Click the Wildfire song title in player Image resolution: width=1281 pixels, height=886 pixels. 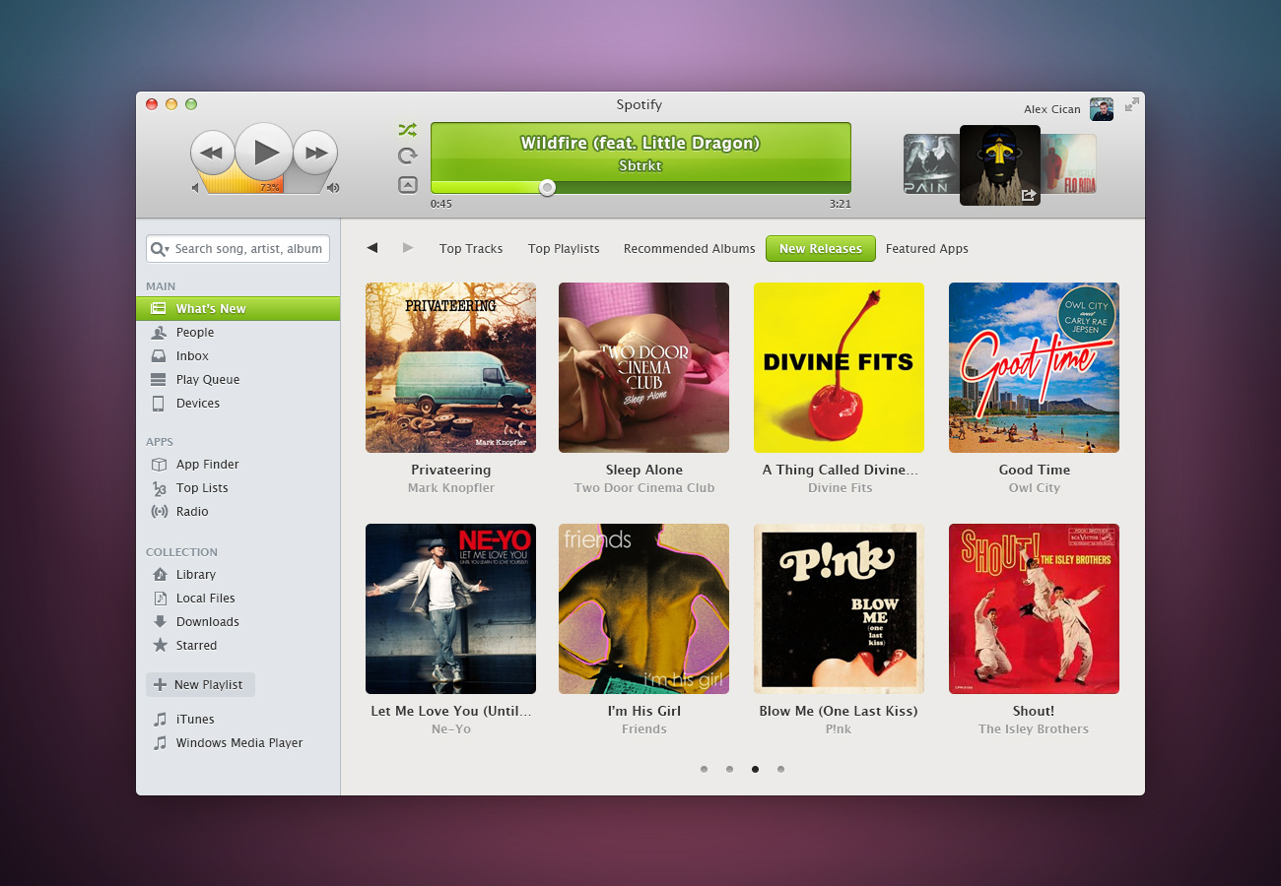(640, 144)
